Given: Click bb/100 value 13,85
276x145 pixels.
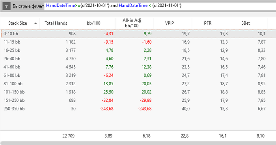Looking at the screenshot, I should tap(108, 84).
